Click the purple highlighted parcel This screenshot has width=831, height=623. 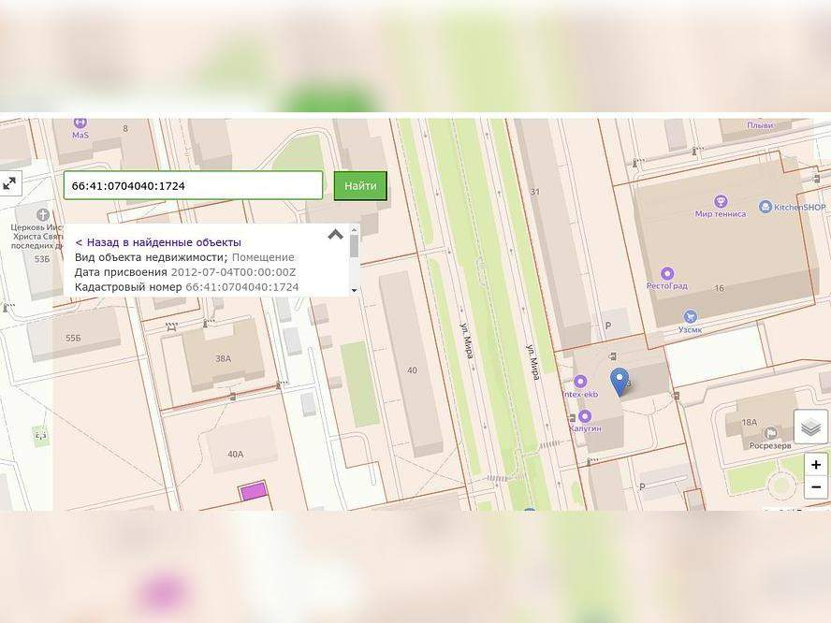(253, 491)
